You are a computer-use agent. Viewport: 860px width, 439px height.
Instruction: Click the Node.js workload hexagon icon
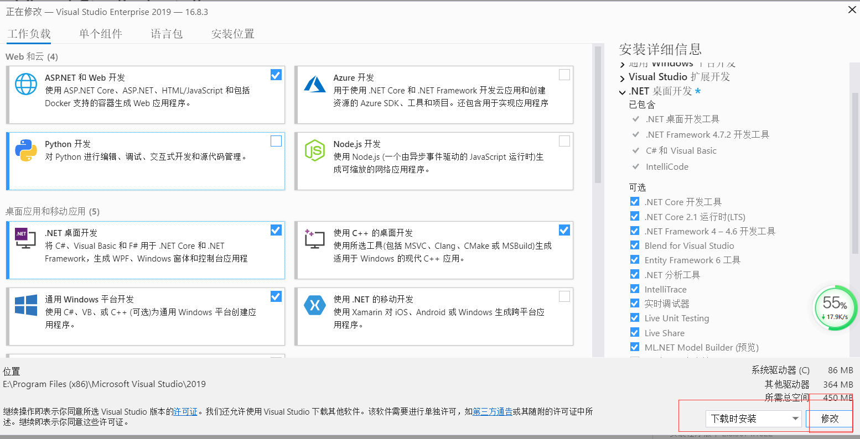pos(314,150)
